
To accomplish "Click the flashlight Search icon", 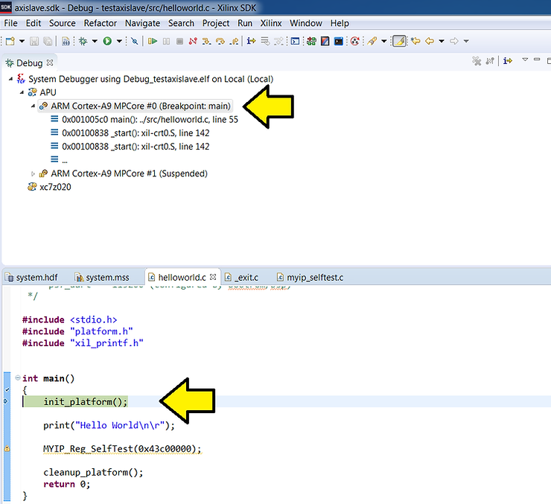I will coord(372,41).
